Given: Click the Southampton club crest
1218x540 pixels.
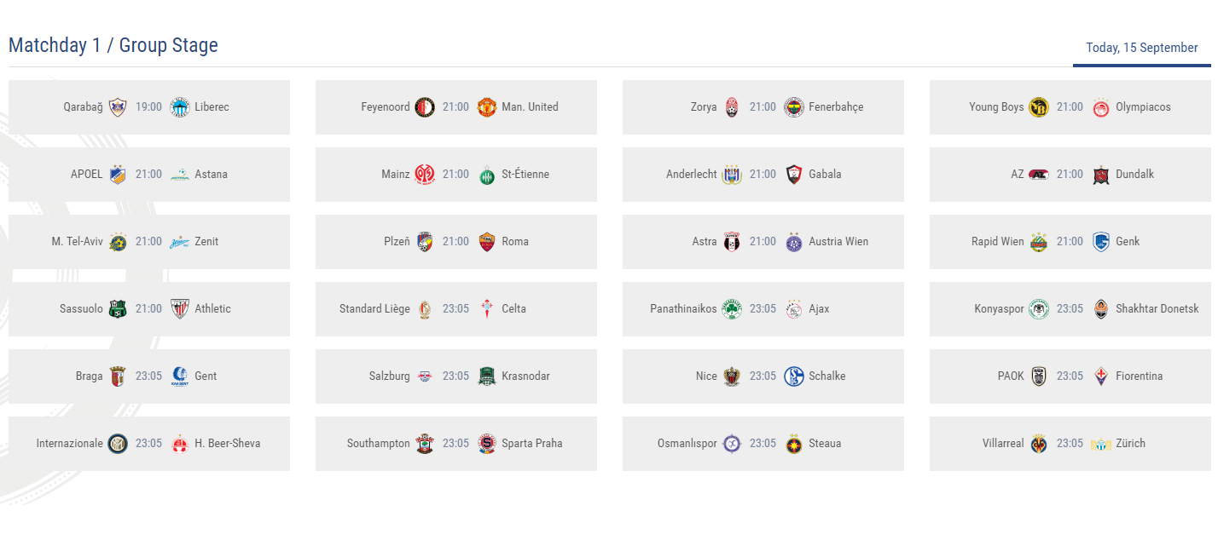Looking at the screenshot, I should pos(425,444).
